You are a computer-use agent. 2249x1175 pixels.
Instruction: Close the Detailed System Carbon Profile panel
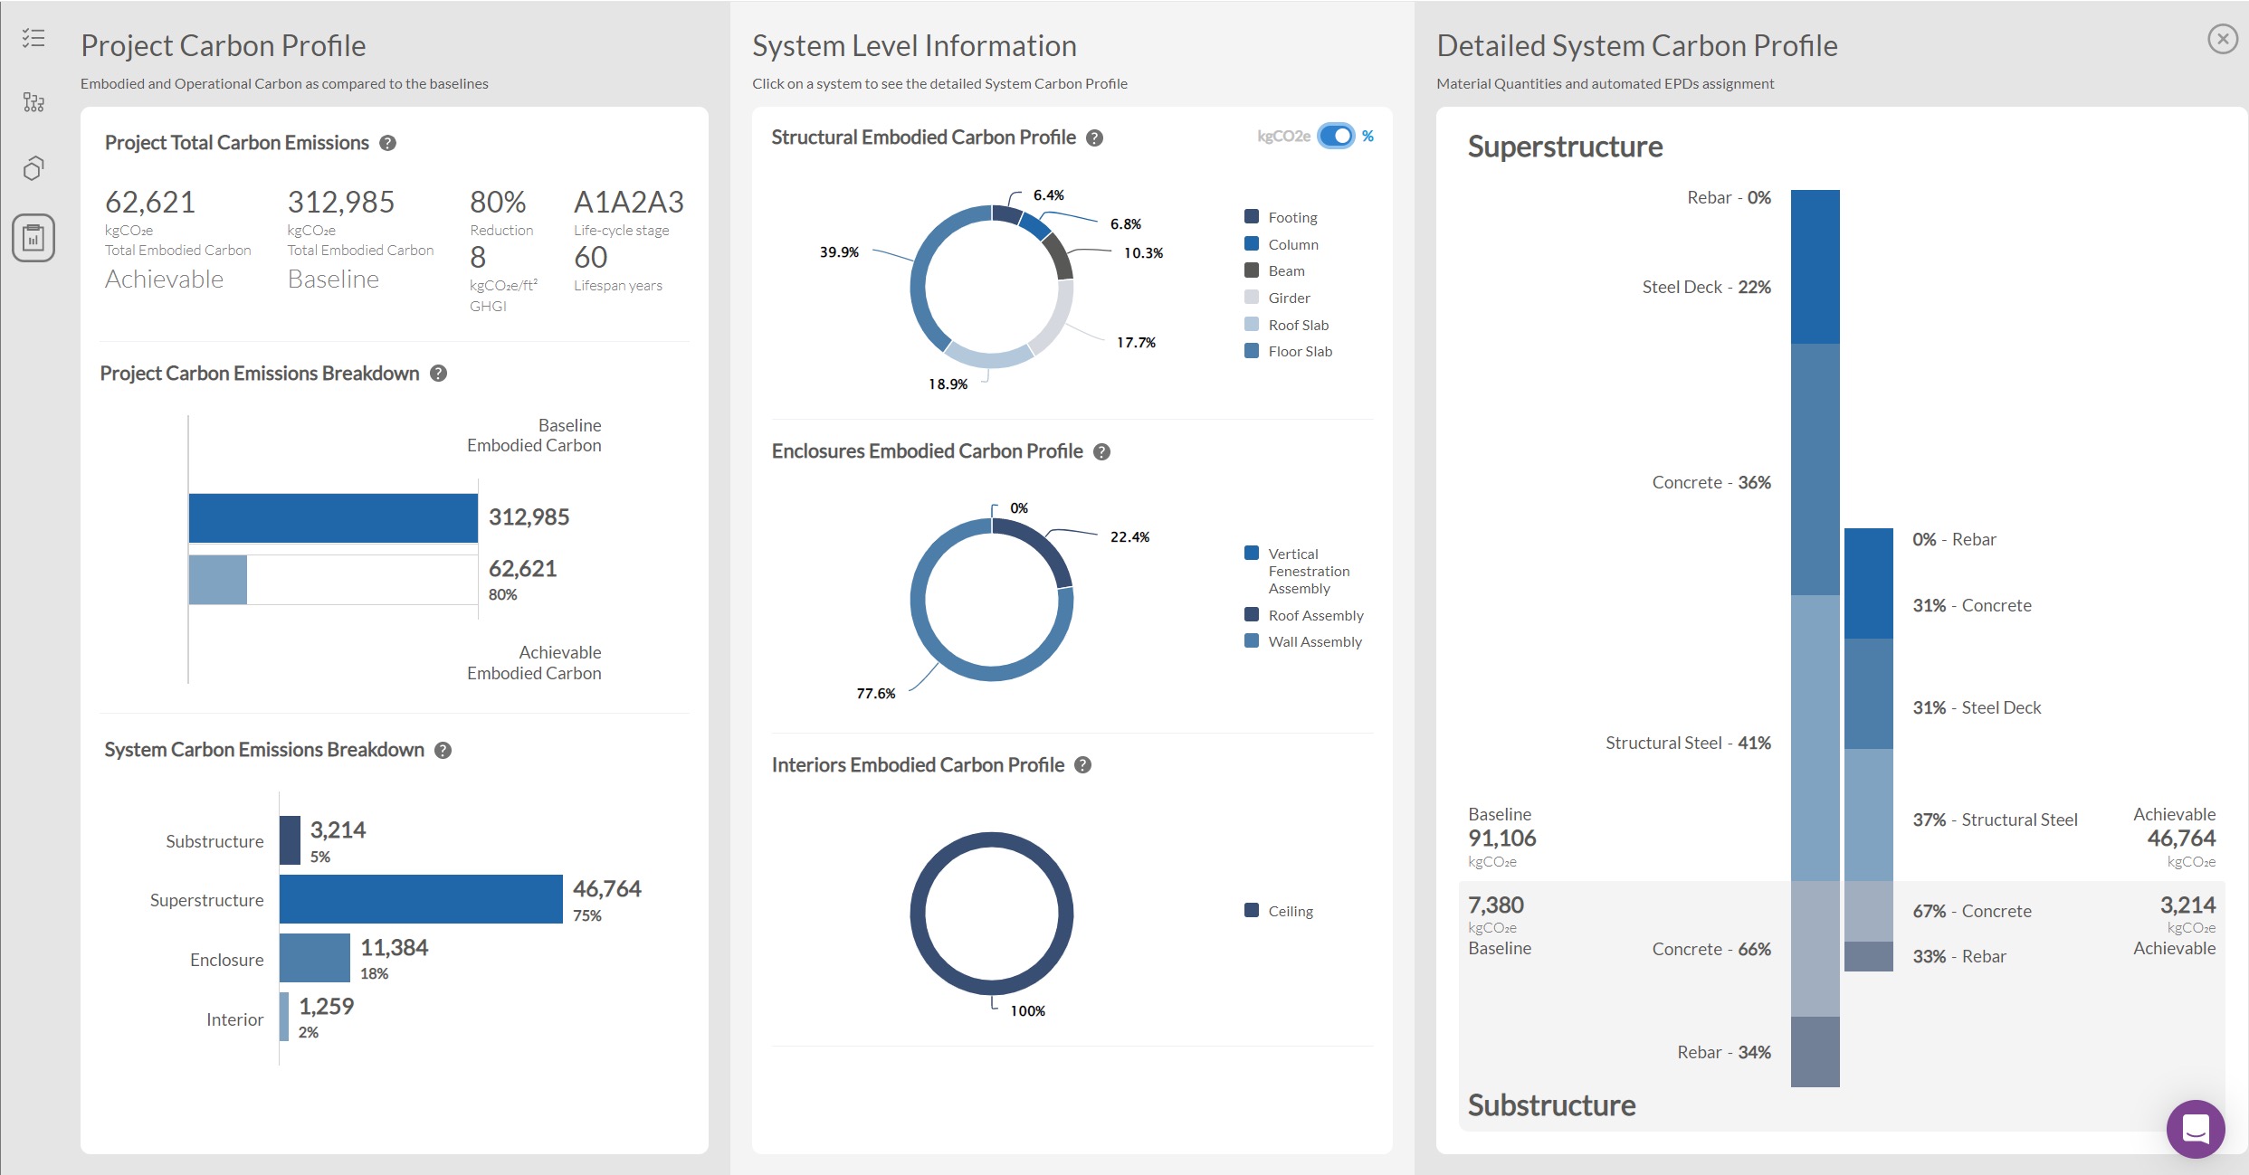click(x=2223, y=38)
